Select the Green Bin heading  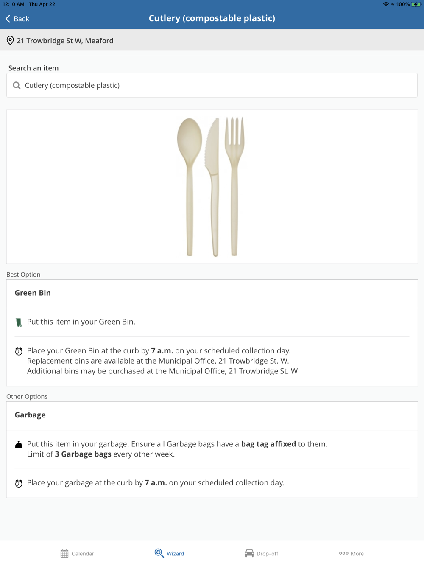coord(33,293)
